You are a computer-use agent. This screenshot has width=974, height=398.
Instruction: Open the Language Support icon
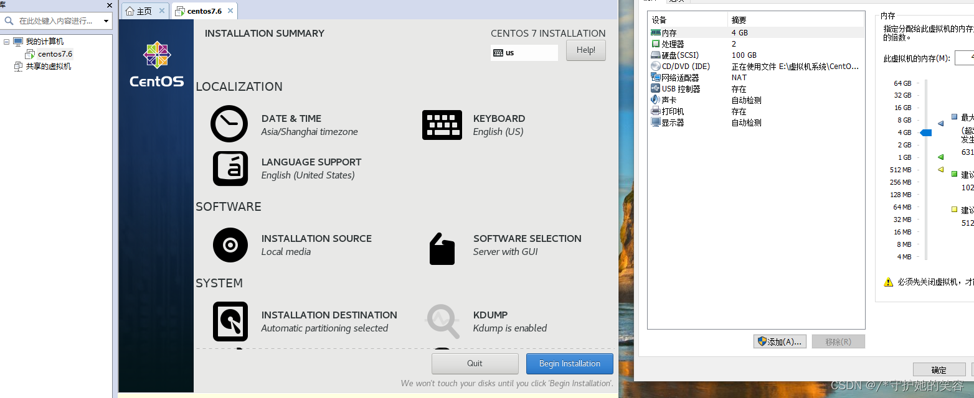pyautogui.click(x=230, y=169)
